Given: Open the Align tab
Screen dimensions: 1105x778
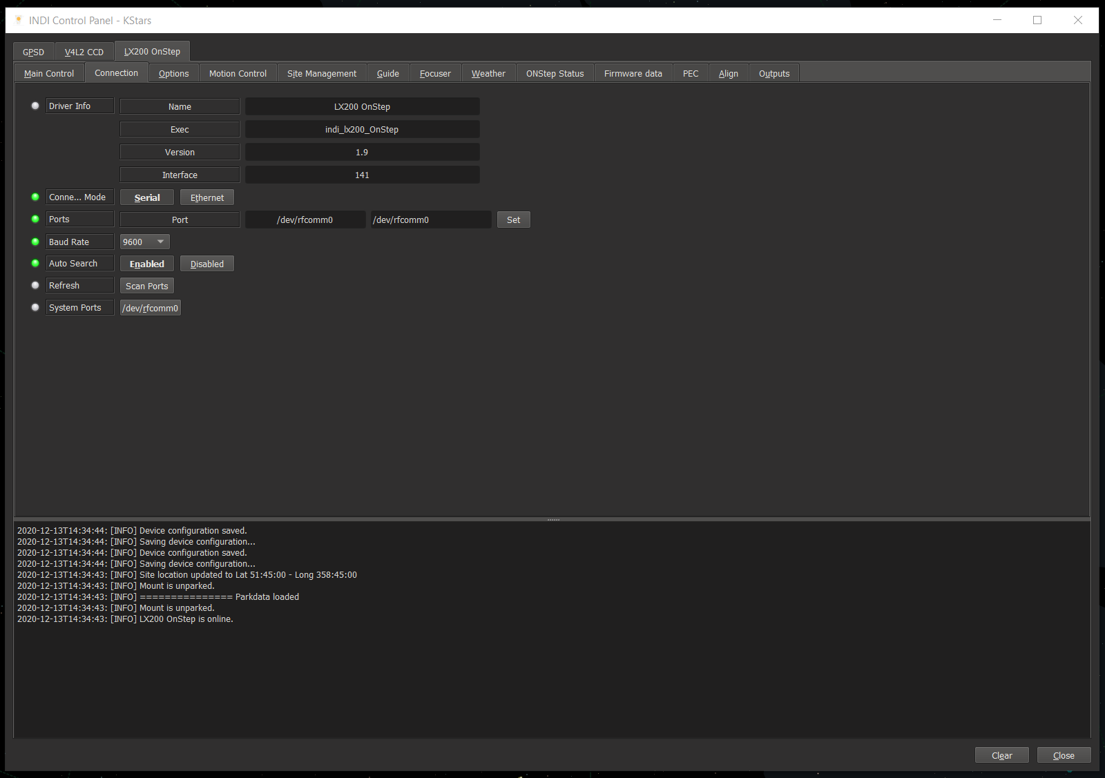Looking at the screenshot, I should (729, 74).
